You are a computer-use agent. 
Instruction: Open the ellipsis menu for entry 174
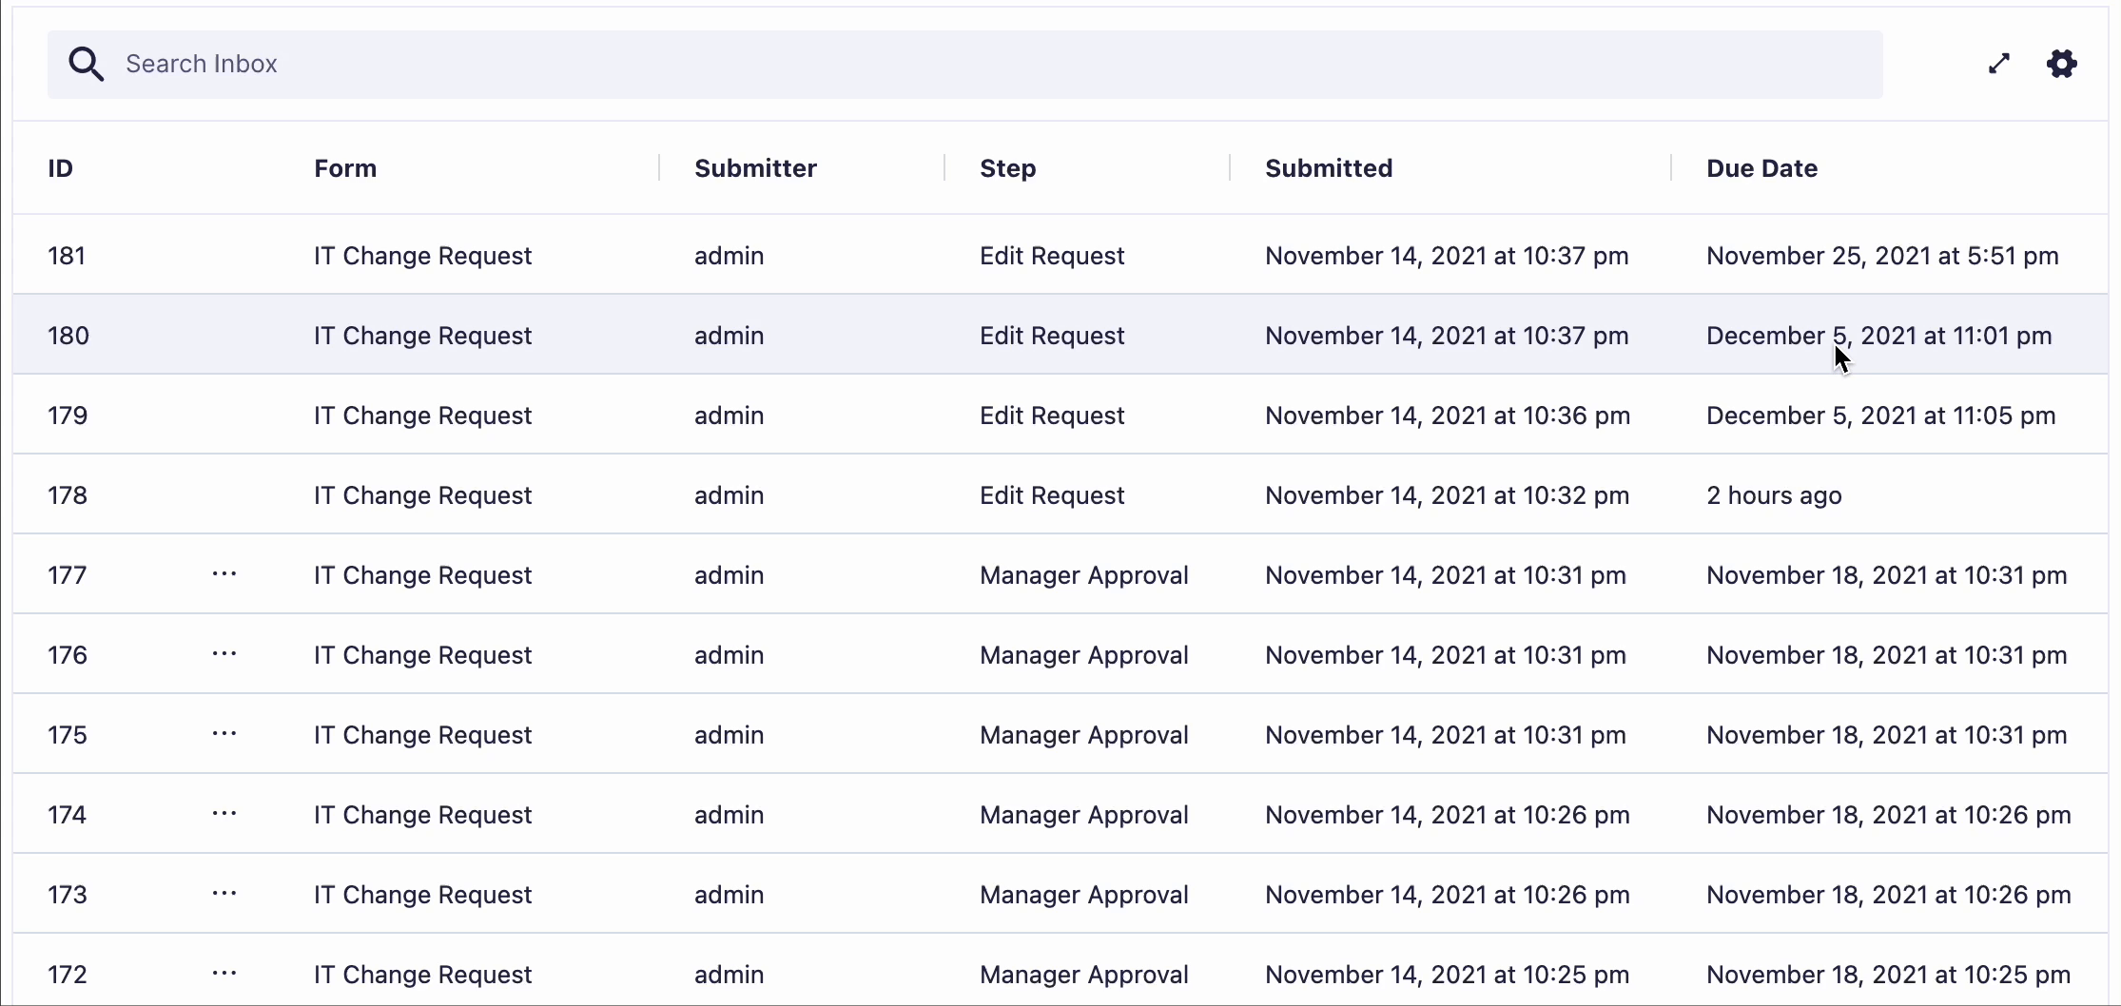[x=224, y=814]
